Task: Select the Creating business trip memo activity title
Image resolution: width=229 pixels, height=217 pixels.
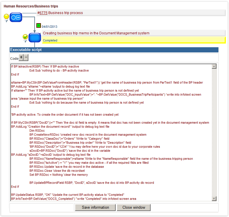Action: tap(96, 33)
